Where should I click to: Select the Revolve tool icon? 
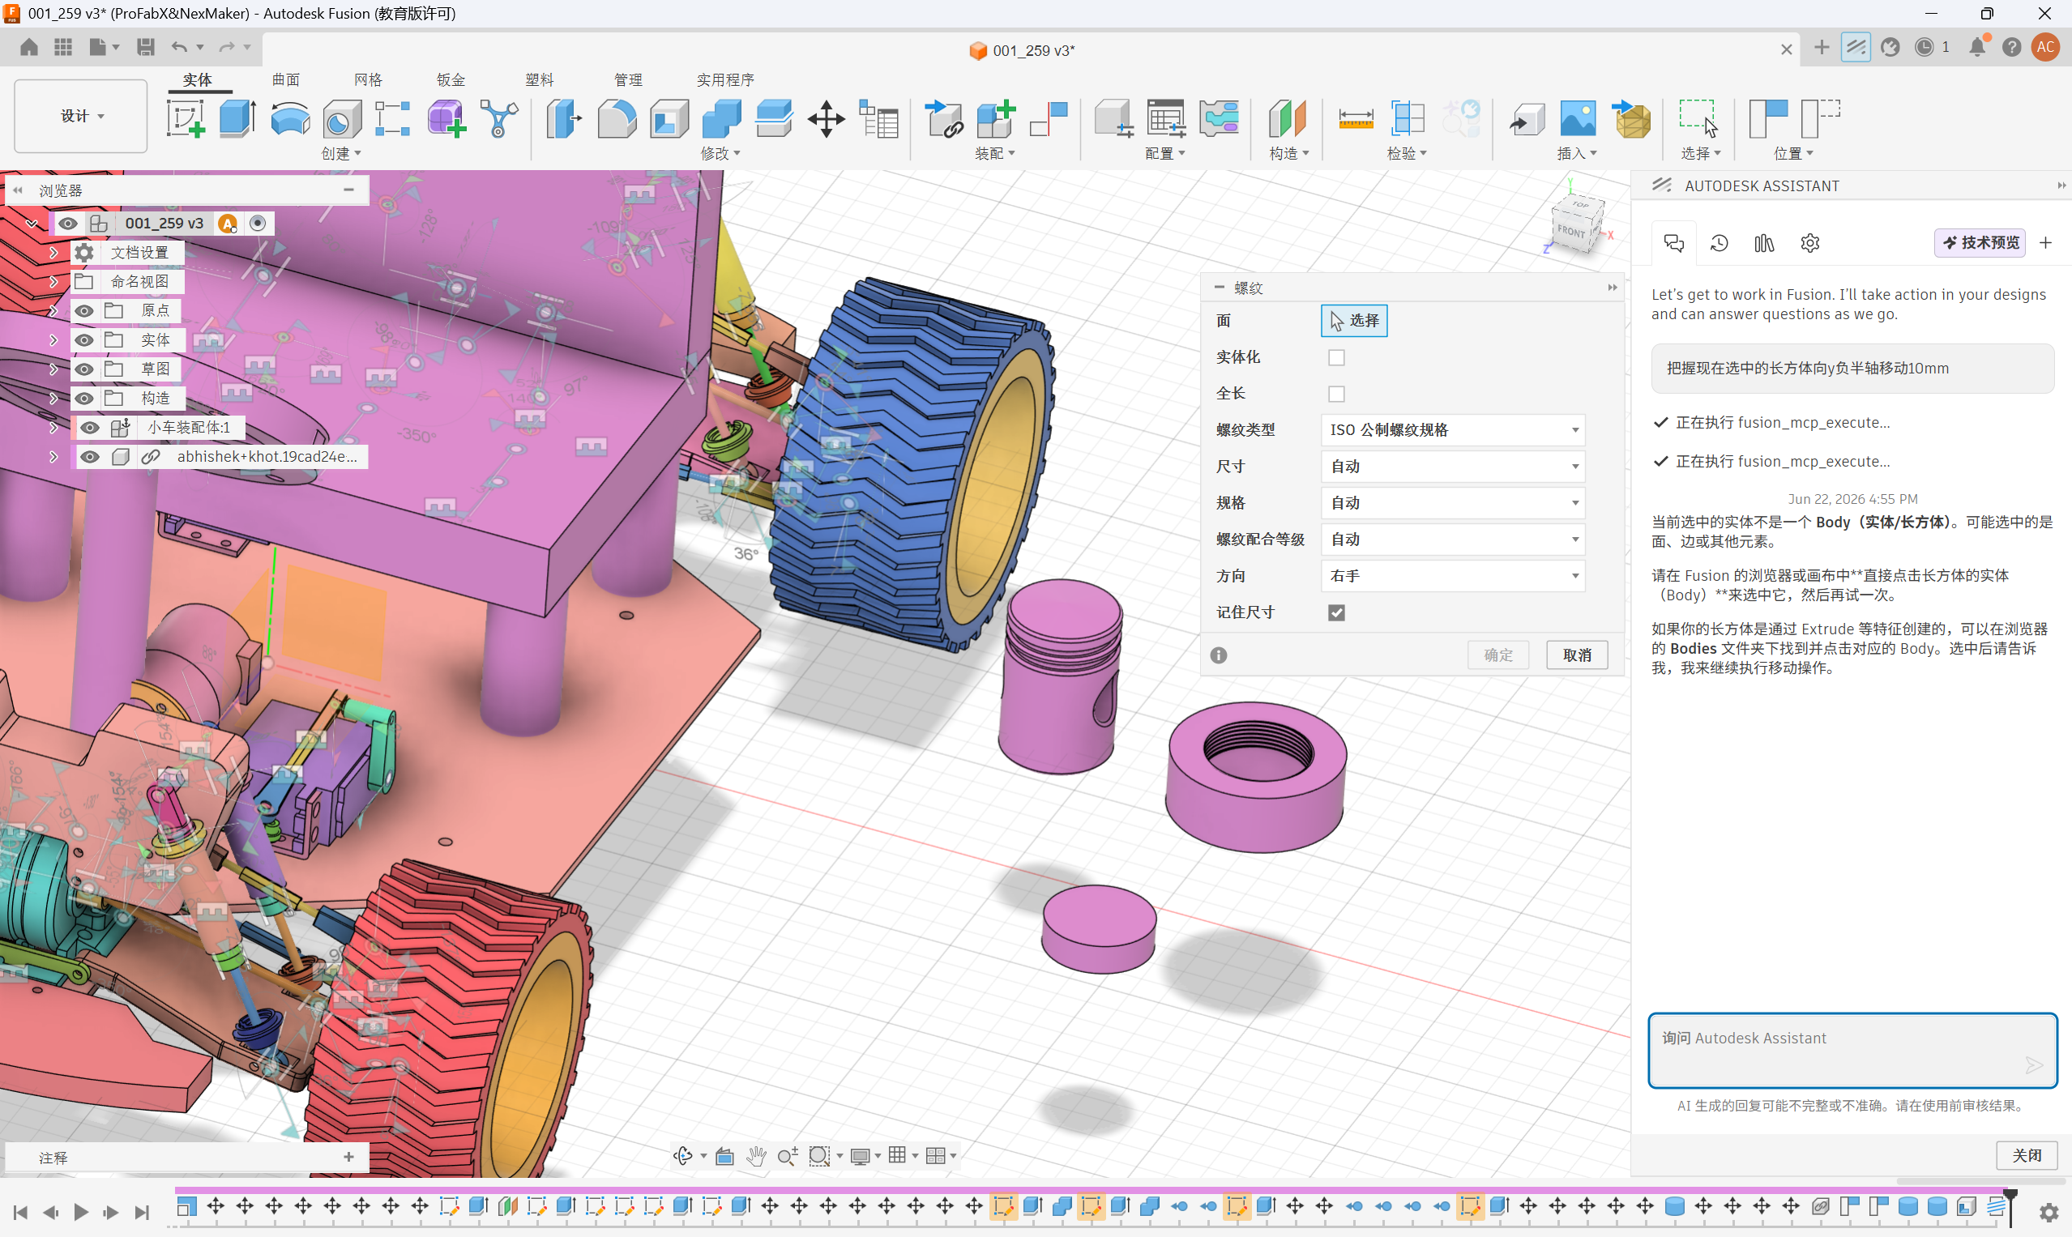(289, 118)
